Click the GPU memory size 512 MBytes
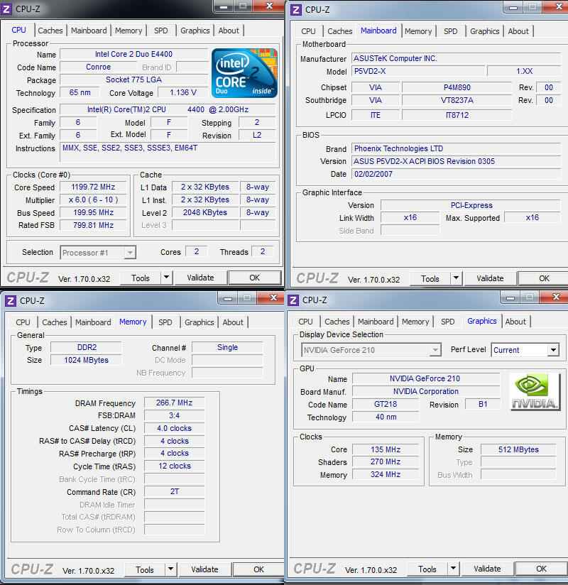The image size is (568, 585). [x=518, y=449]
